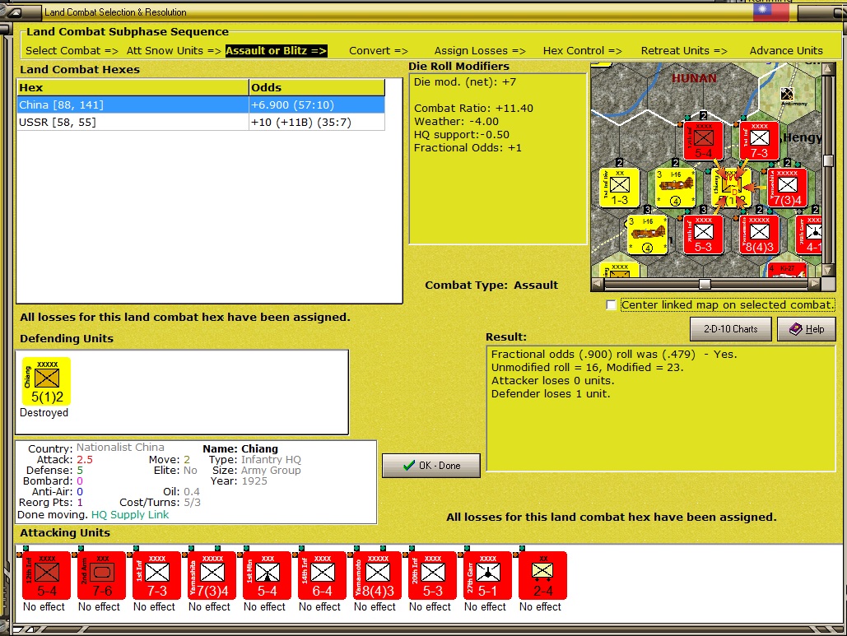Screen dimensions: 847x636
Task: Click the Yamamoto 8(4)3 counter on the map
Action: click(x=759, y=234)
